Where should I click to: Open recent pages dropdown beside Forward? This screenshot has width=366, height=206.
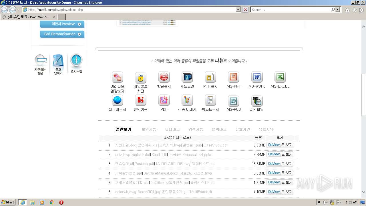tap(19, 10)
